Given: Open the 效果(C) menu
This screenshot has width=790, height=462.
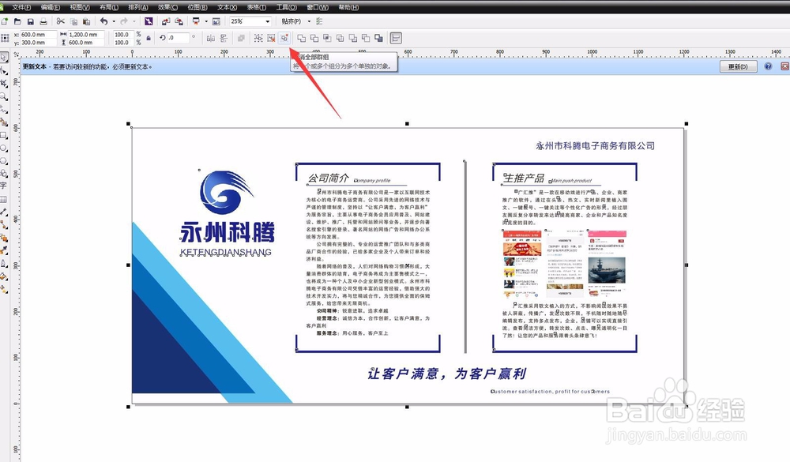Looking at the screenshot, I should coord(167,7).
